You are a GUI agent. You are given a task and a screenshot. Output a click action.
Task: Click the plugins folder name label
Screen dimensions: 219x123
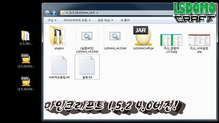point(59,48)
